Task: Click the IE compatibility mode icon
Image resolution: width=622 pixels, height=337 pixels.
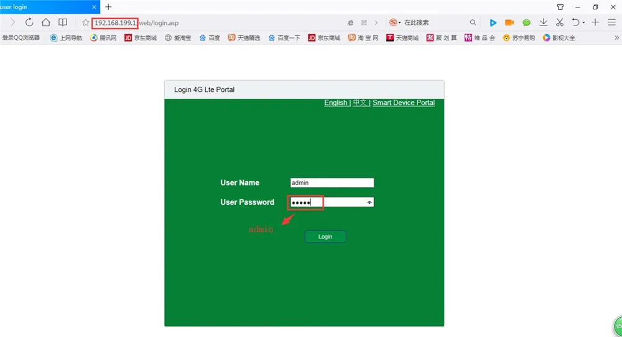Action: click(350, 22)
